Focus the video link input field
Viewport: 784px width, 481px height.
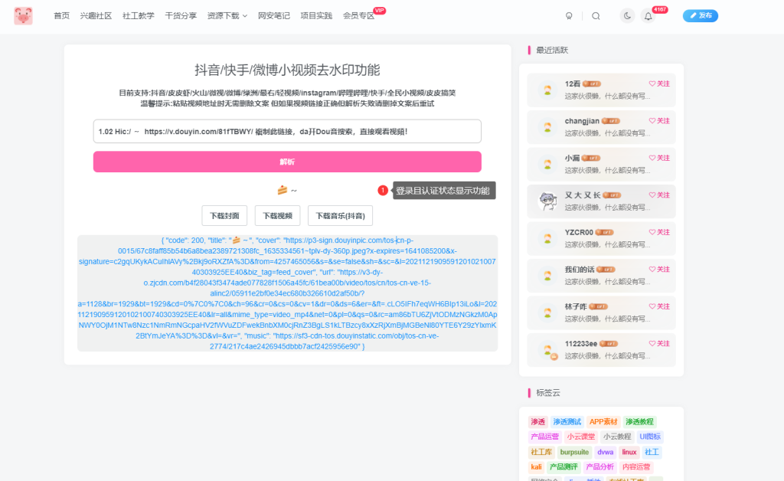click(x=287, y=132)
